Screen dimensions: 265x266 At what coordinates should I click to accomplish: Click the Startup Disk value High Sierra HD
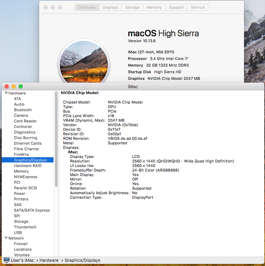pyautogui.click(x=168, y=72)
